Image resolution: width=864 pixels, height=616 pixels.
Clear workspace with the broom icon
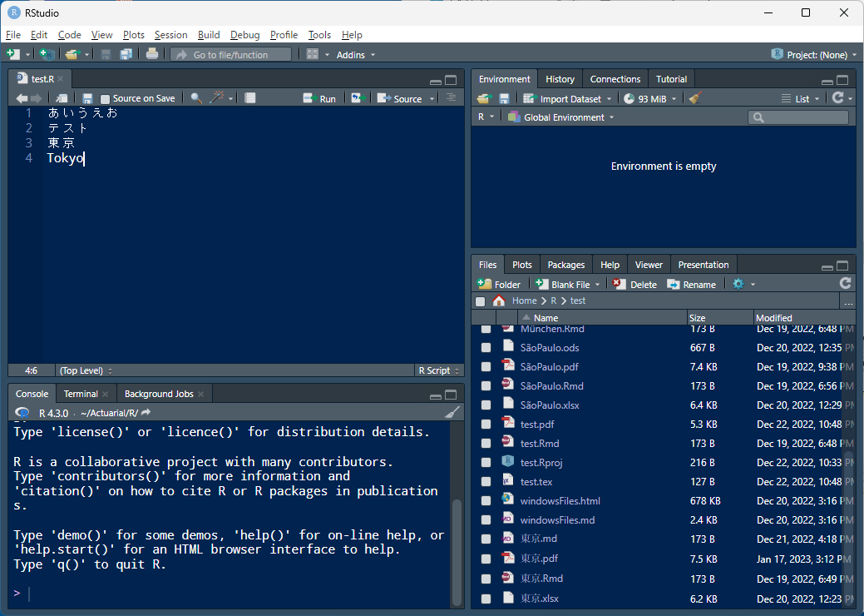click(x=695, y=98)
